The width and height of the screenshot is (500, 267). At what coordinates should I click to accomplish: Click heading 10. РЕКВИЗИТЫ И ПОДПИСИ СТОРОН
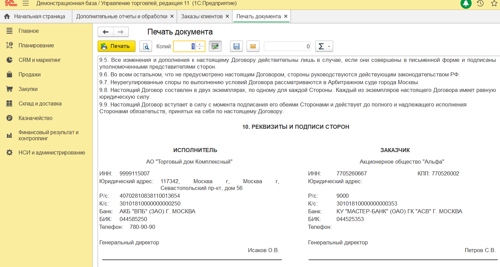tap(296, 127)
